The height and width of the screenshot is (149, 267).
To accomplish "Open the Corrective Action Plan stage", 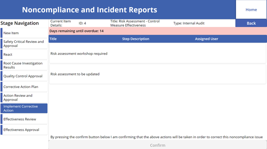I will coord(24,87).
